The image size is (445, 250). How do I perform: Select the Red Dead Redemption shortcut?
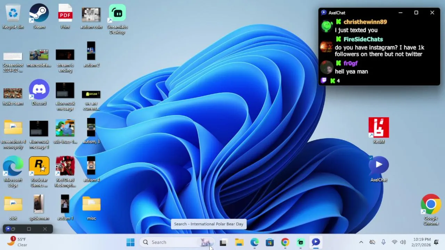click(x=65, y=172)
